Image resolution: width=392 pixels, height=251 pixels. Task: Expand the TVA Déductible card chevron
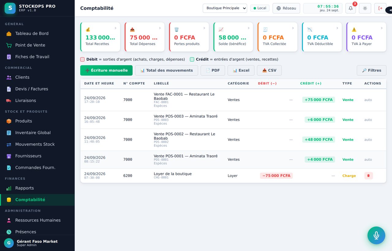click(337, 28)
